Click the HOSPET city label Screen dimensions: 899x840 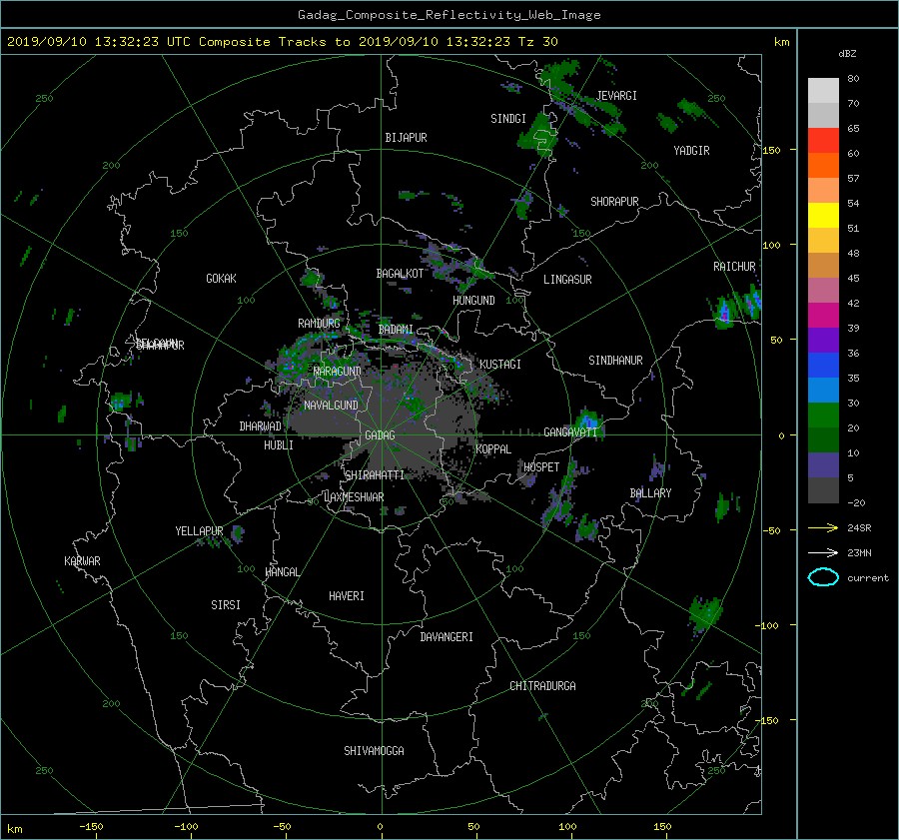click(x=541, y=467)
